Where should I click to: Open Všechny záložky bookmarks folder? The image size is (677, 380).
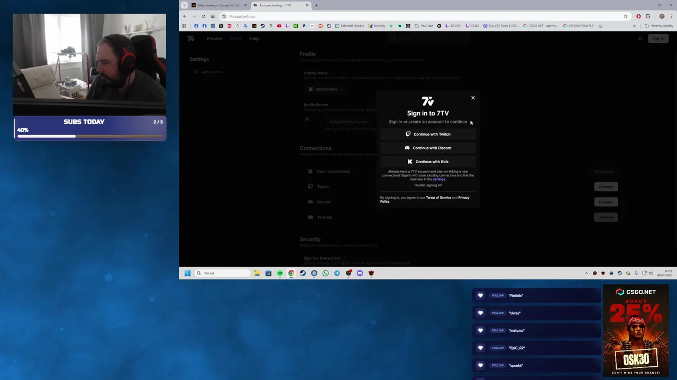coord(659,26)
